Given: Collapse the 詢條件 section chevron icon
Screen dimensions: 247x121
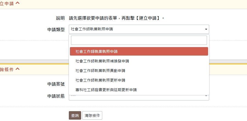Looking at the screenshot, I should coord(18,69).
